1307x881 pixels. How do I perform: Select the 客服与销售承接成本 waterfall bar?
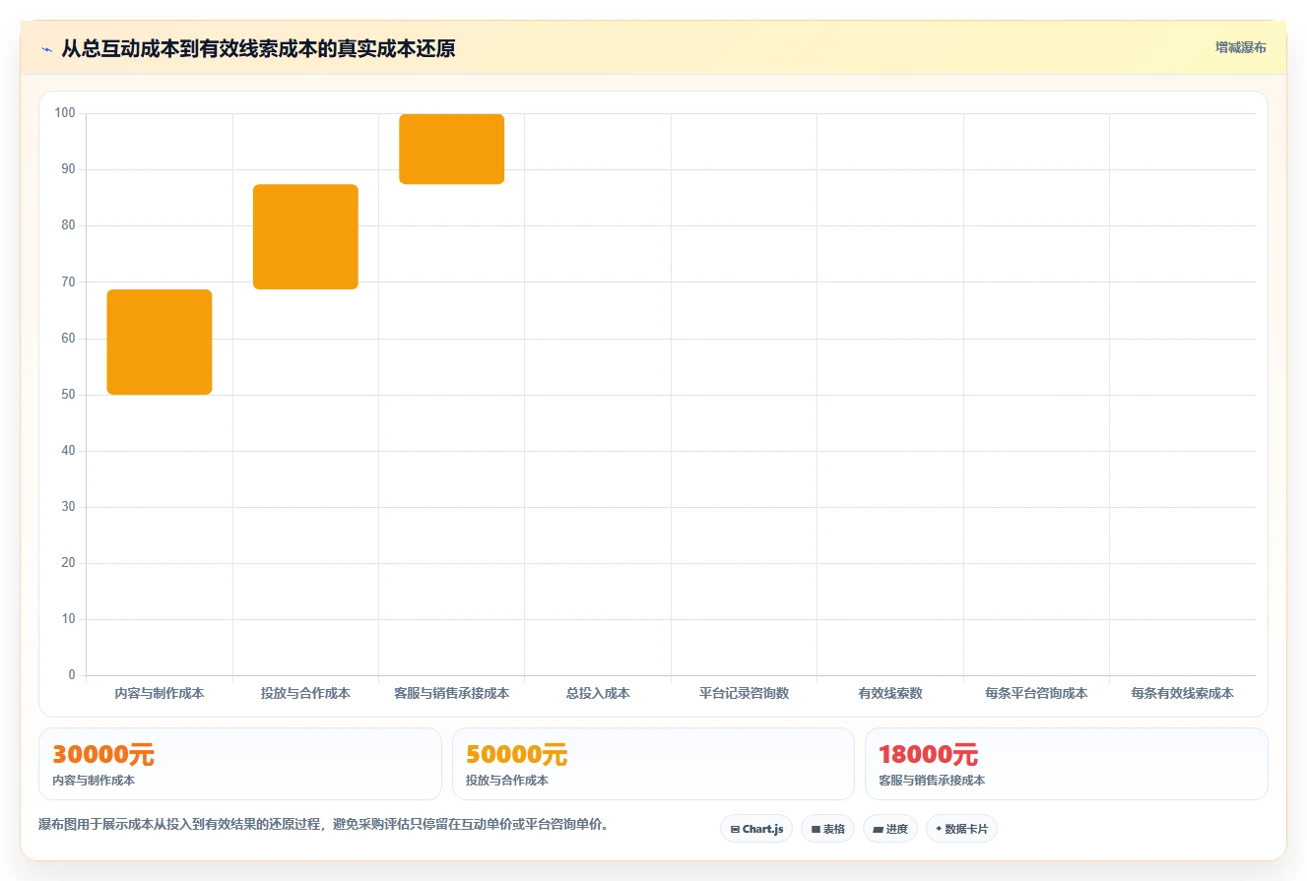click(x=452, y=149)
